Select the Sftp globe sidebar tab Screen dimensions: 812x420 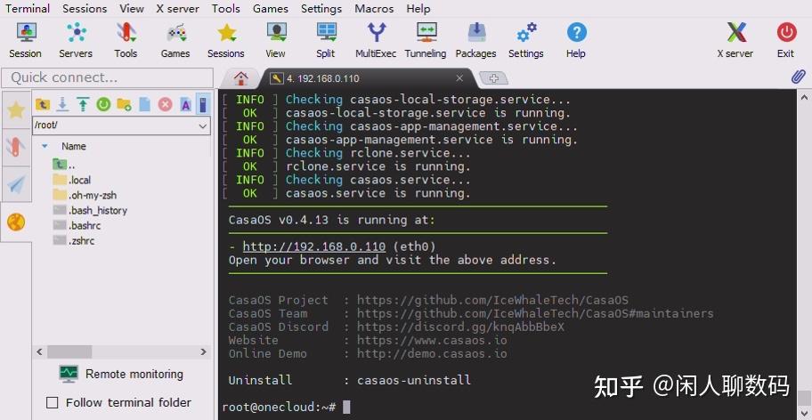click(x=16, y=222)
